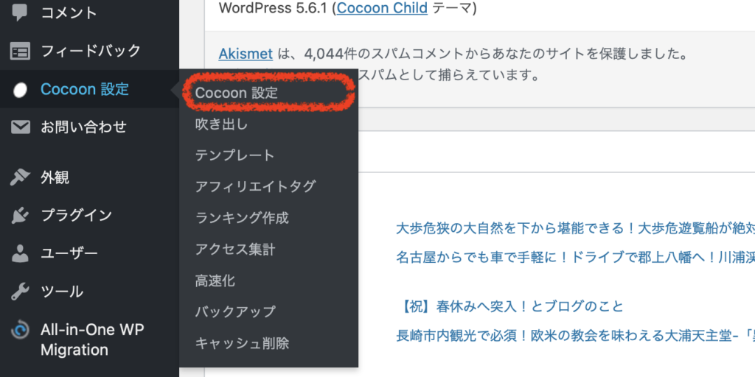
Task: Click the comment bubble icon in sidebar
Action: pos(20,13)
